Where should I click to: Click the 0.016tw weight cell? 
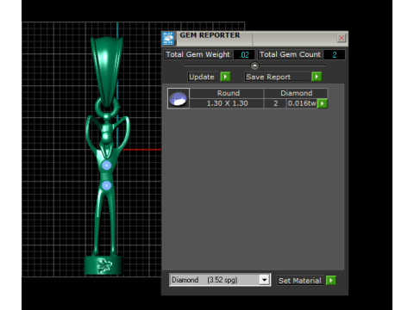pyautogui.click(x=302, y=103)
